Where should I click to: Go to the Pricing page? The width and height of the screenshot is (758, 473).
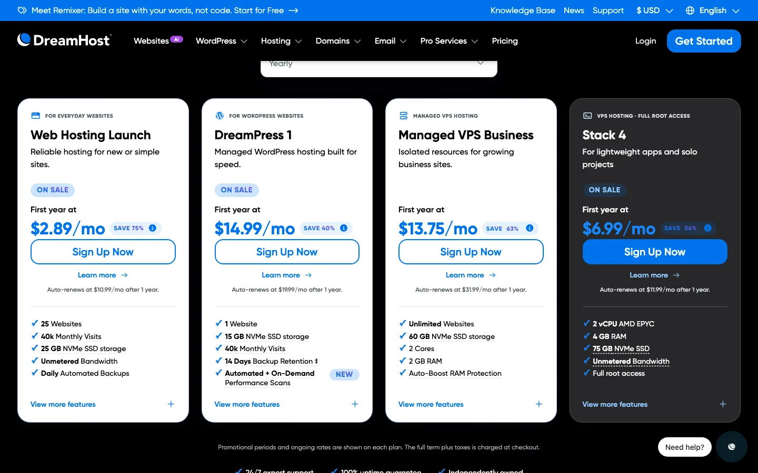click(x=505, y=41)
